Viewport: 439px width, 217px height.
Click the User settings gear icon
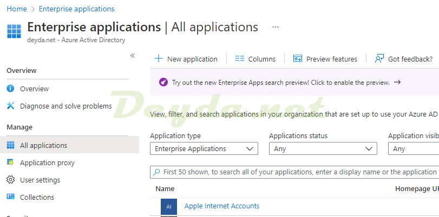10,180
